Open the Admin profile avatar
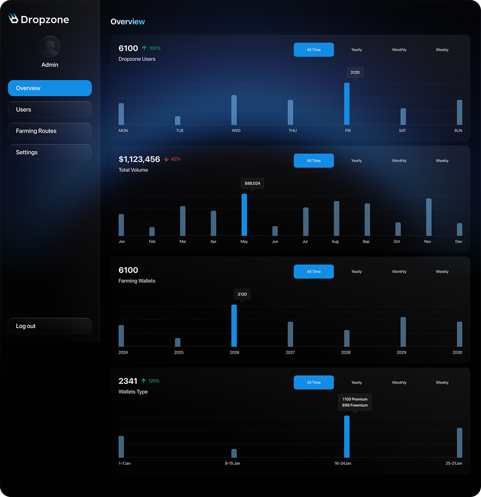 tap(49, 46)
